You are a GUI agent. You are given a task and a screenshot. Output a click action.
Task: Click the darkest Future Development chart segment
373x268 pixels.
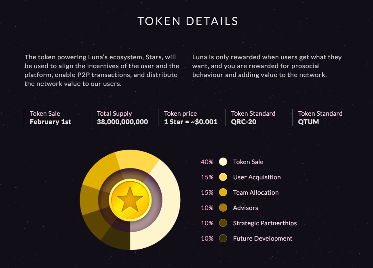(x=117, y=238)
